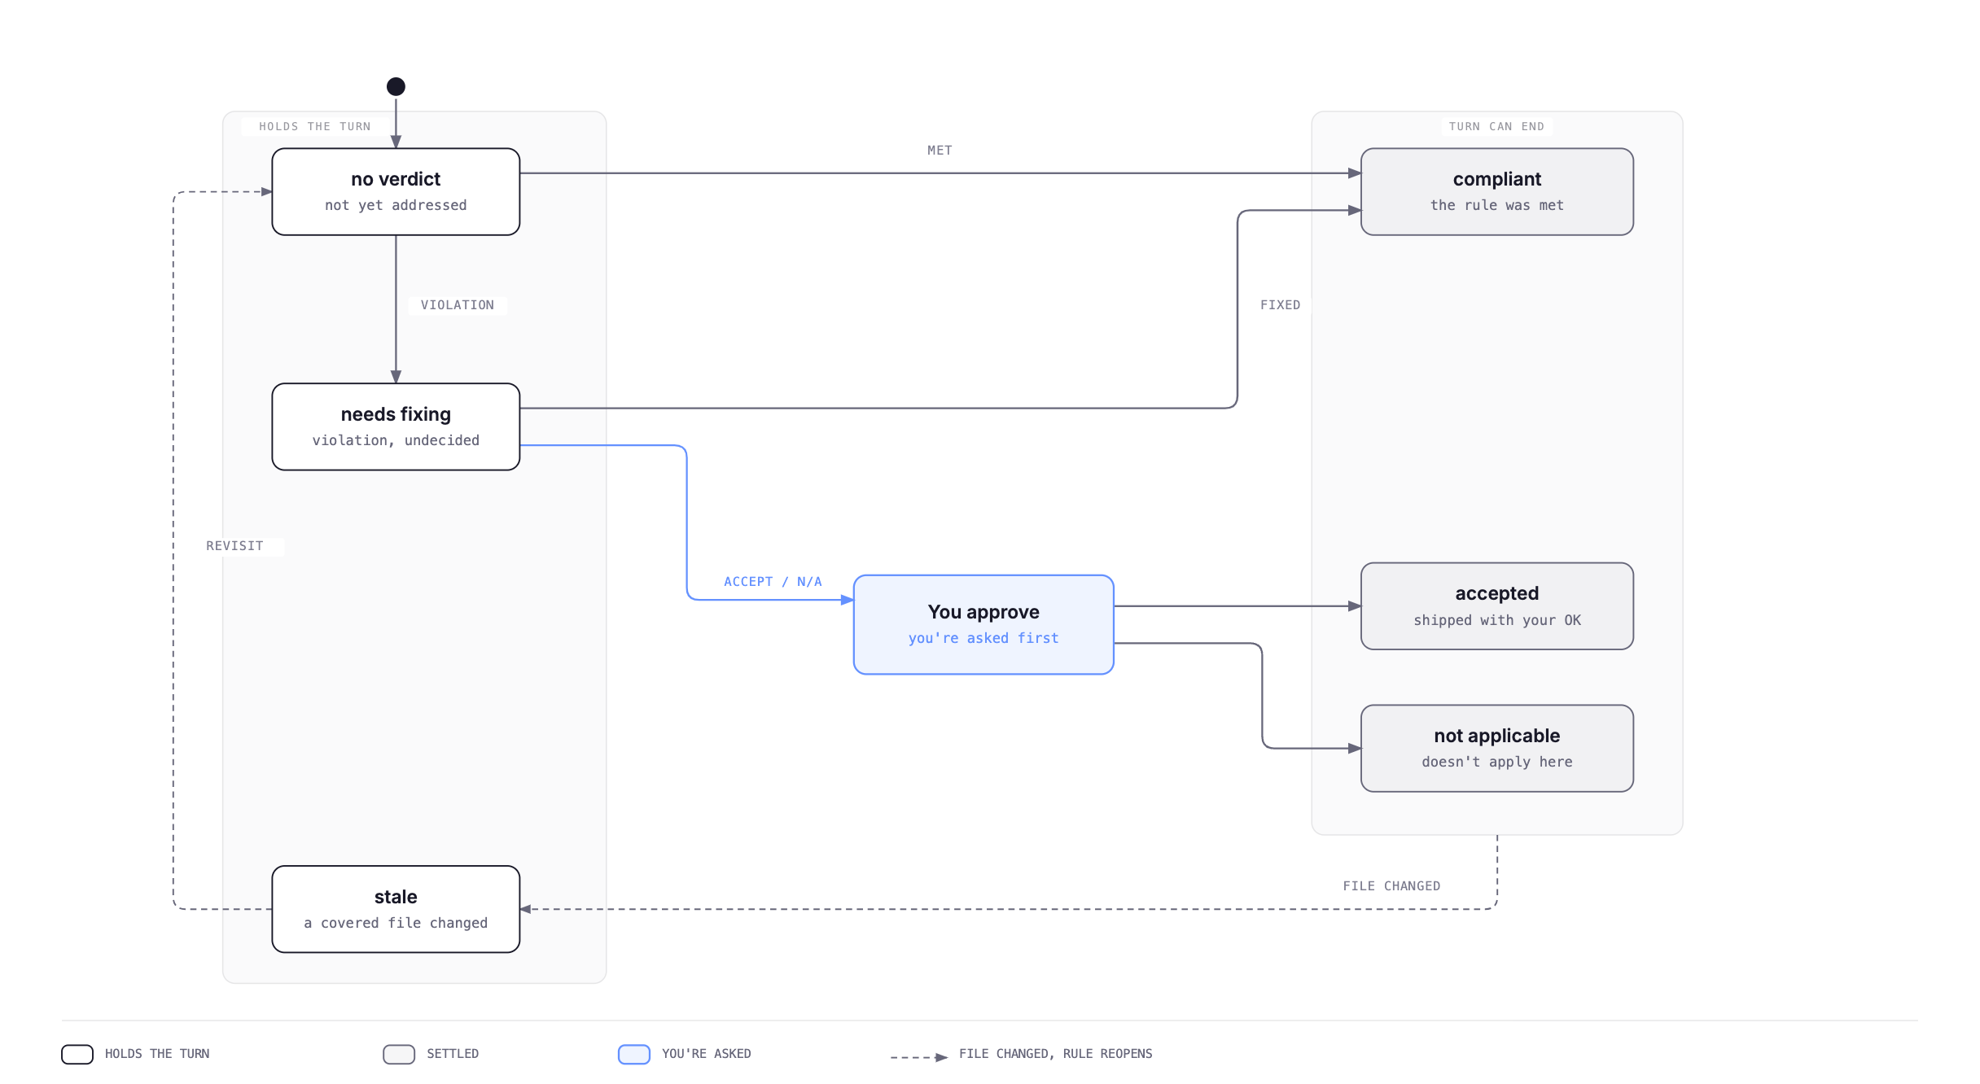1980x1084 pixels.
Task: Click the 'a covered file changed' subtitle
Action: (396, 923)
